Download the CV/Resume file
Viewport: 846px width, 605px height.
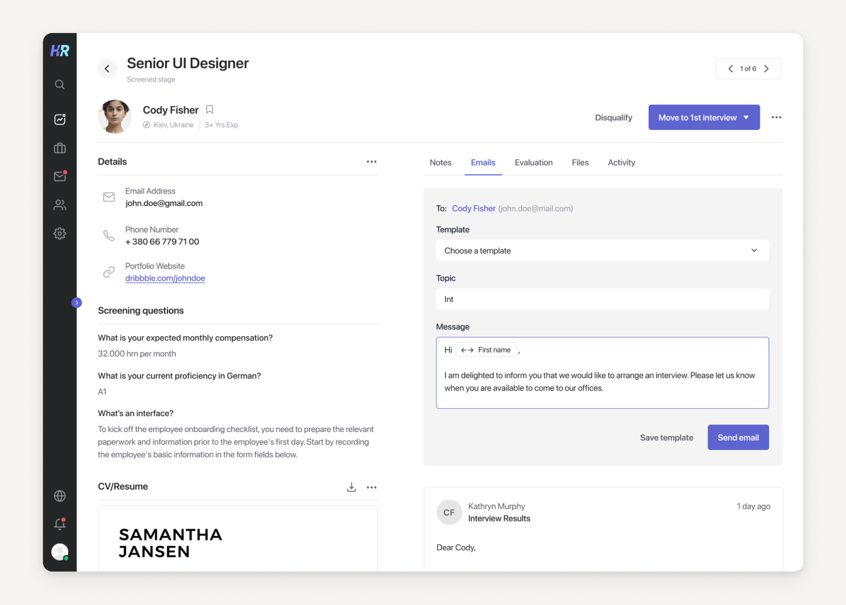pyautogui.click(x=351, y=487)
